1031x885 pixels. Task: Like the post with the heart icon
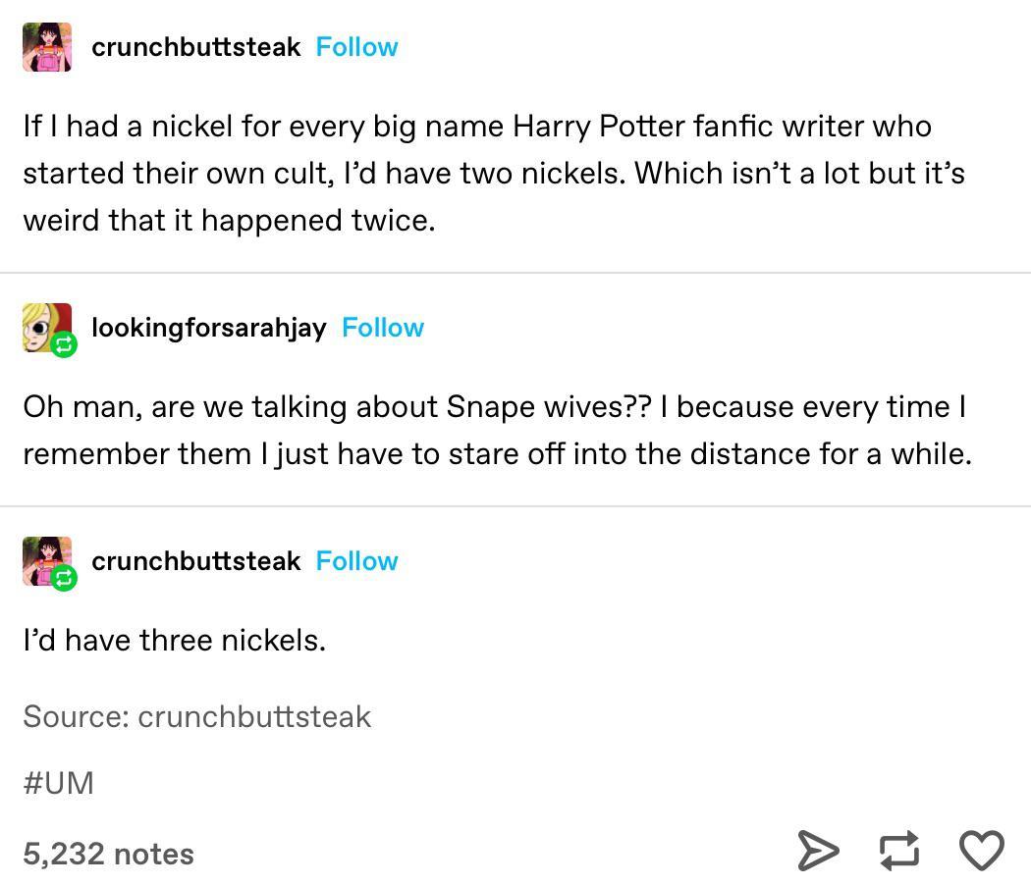point(981,852)
